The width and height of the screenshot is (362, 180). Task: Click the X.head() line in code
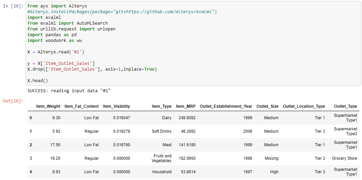pyautogui.click(x=38, y=81)
